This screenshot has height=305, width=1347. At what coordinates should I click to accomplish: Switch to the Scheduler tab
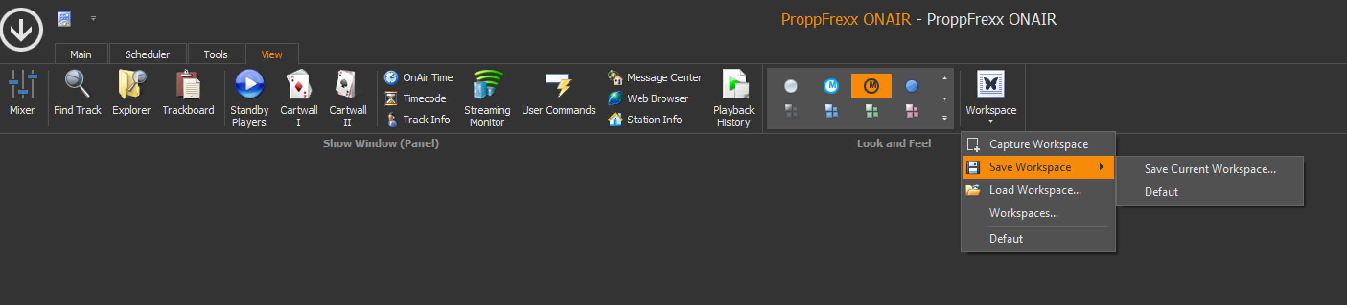[147, 54]
